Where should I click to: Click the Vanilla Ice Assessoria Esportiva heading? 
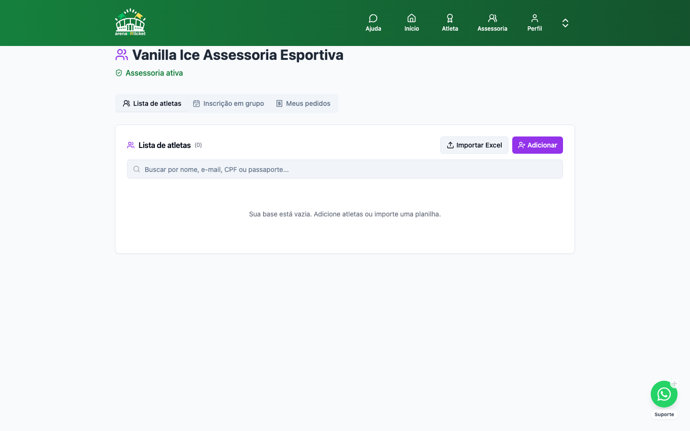[238, 55]
